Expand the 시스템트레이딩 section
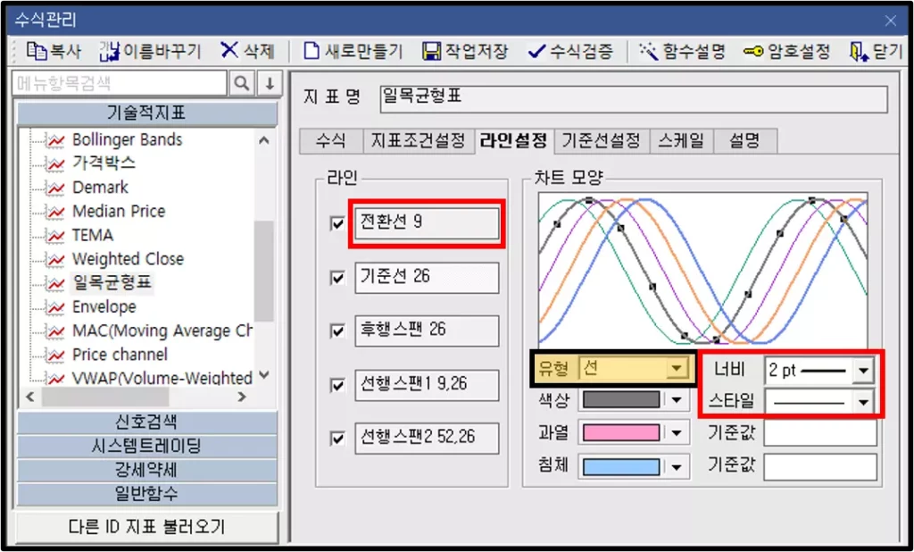 147,447
